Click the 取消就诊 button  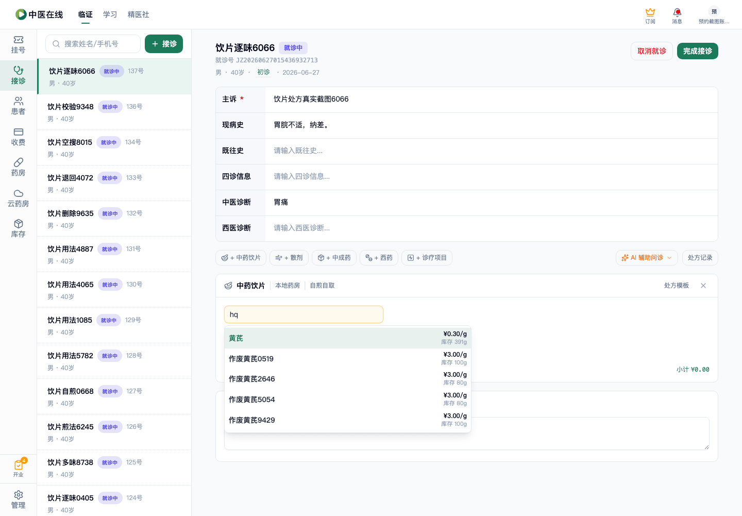tap(652, 51)
